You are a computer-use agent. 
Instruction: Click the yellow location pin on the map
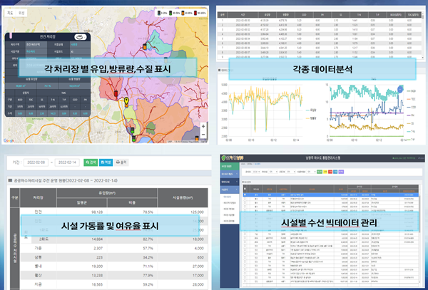coord(126,101)
